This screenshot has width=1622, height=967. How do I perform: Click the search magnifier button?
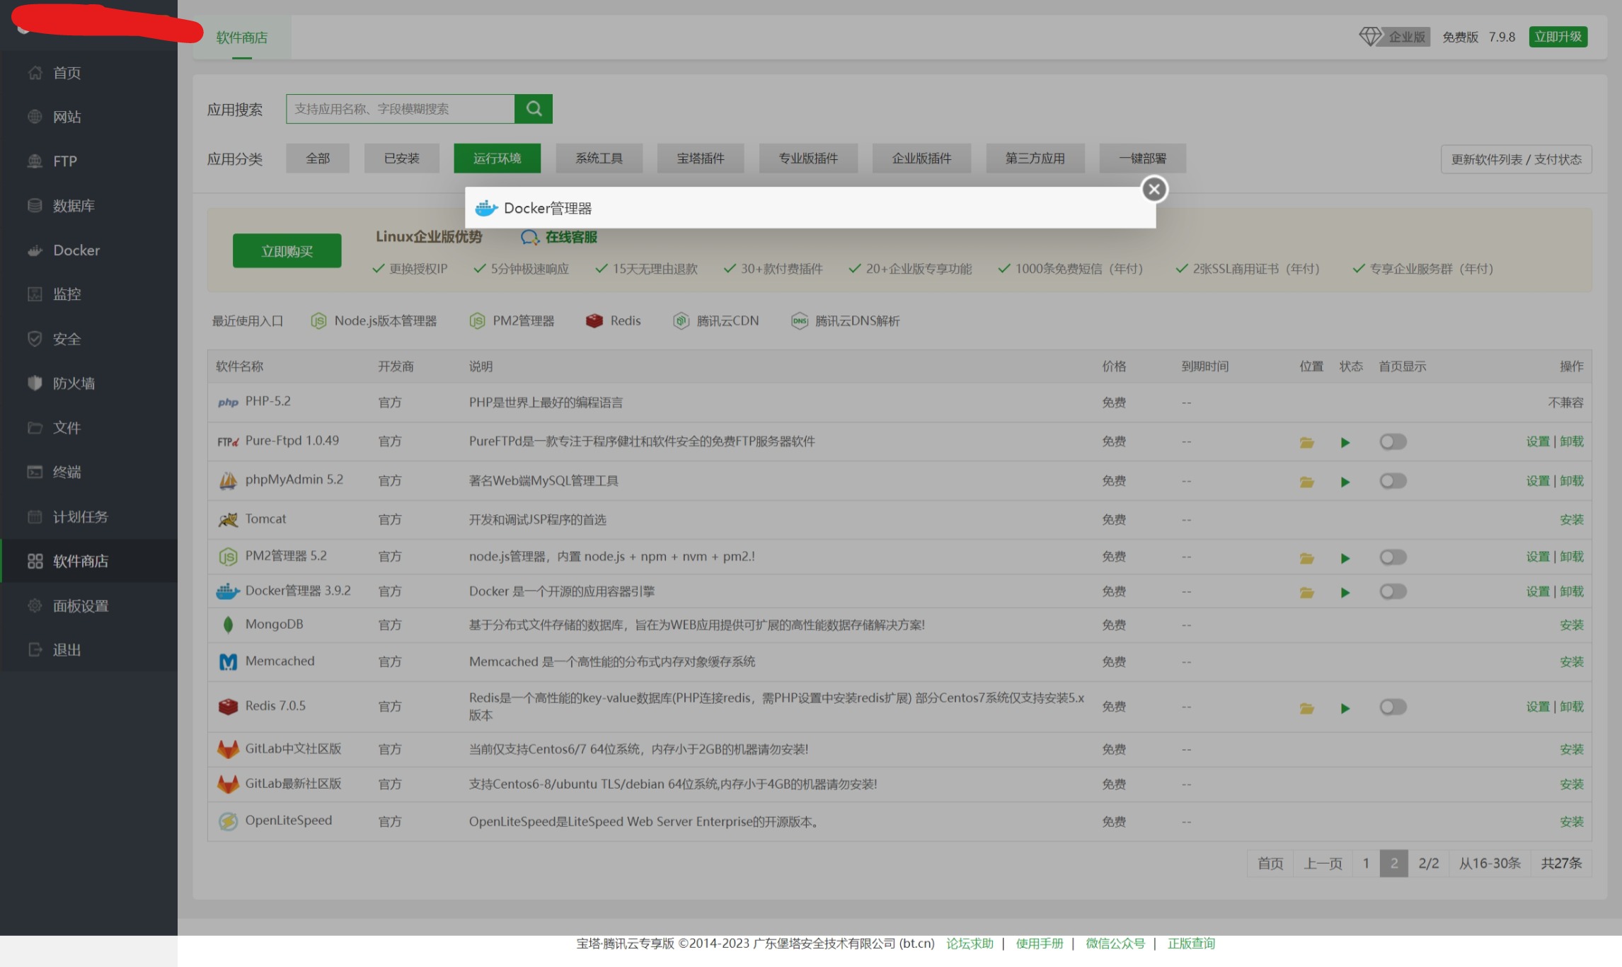click(534, 109)
